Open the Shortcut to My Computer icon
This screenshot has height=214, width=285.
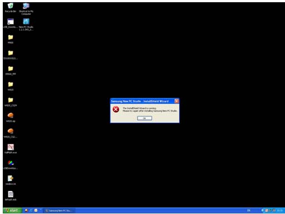tap(26, 9)
